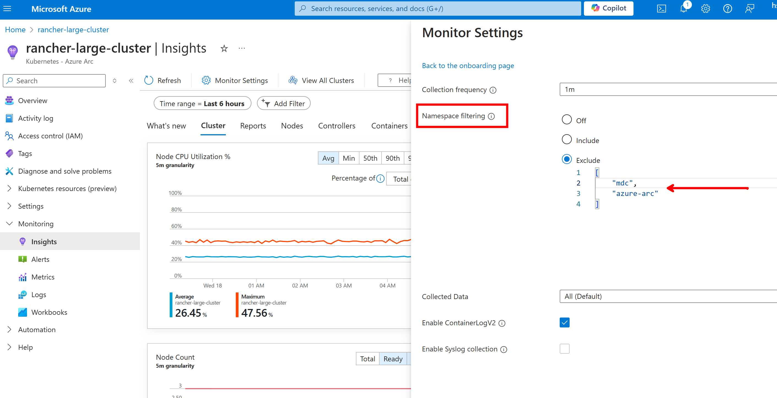Image resolution: width=777 pixels, height=398 pixels.
Task: Click the portal settings gear icon
Action: click(705, 9)
